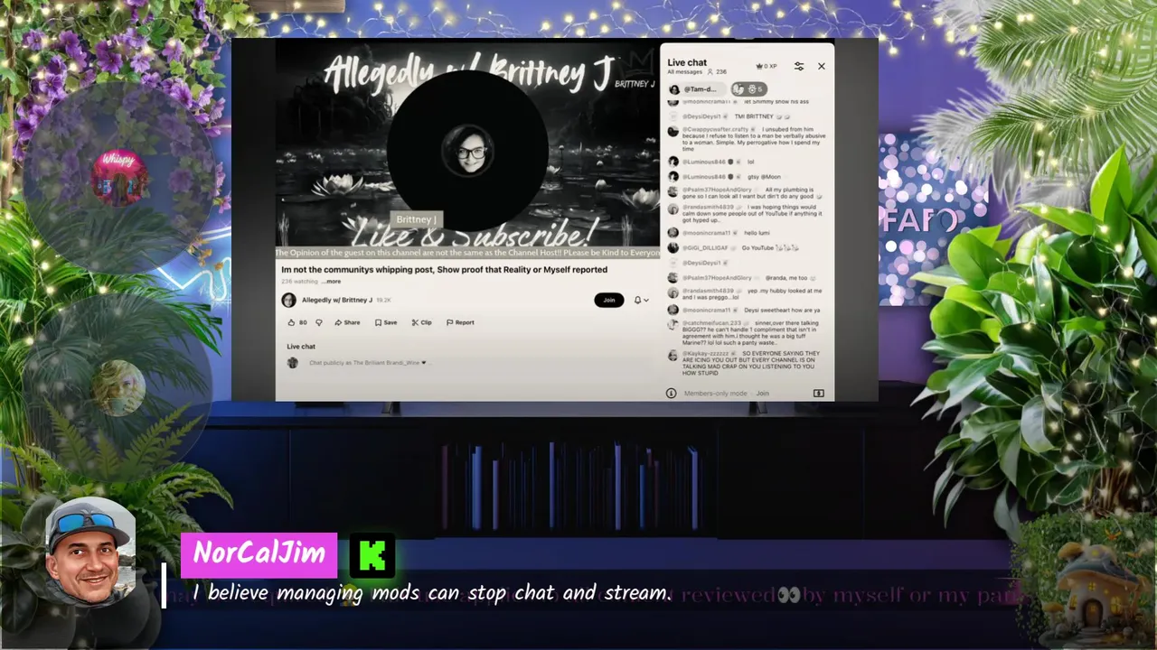The height and width of the screenshot is (650, 1157).
Task: Click the NorCalJim pink name banner
Action: [259, 554]
